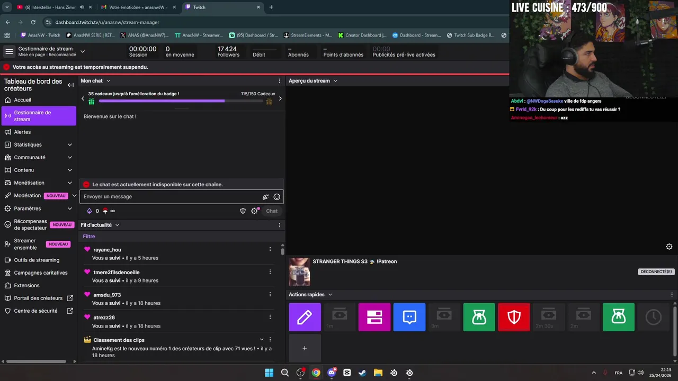Click the clock quick action tile
Viewport: 678px width, 381px height.
(653, 317)
